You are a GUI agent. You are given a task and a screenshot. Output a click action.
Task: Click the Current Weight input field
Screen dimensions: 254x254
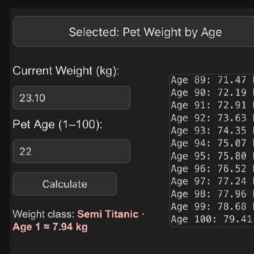point(71,98)
